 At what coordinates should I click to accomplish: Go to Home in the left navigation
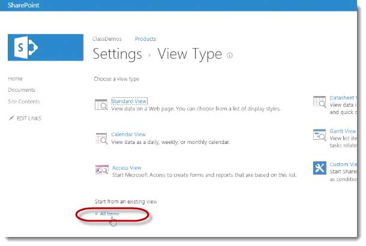tap(15, 79)
